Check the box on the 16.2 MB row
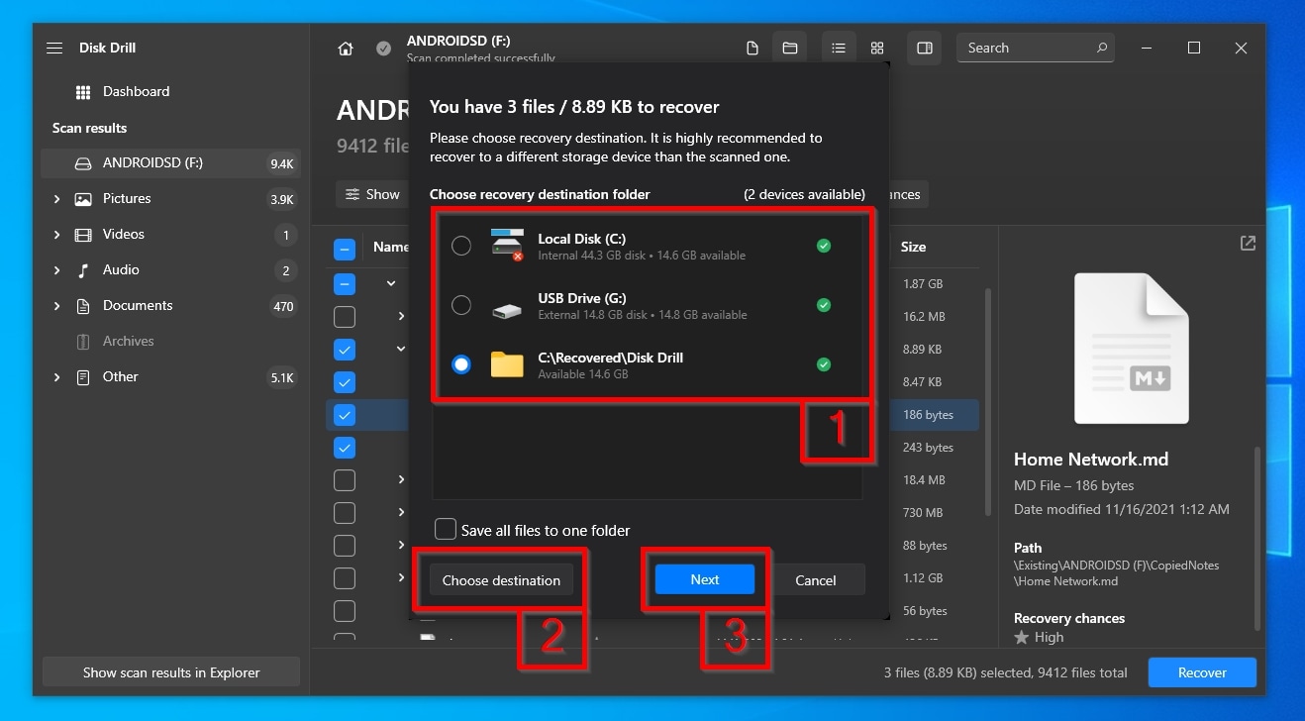This screenshot has width=1305, height=721. (x=344, y=317)
